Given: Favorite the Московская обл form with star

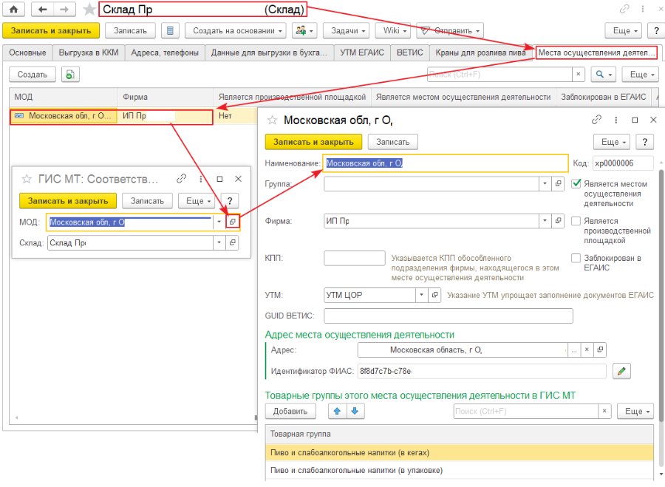Looking at the screenshot, I should point(272,120).
